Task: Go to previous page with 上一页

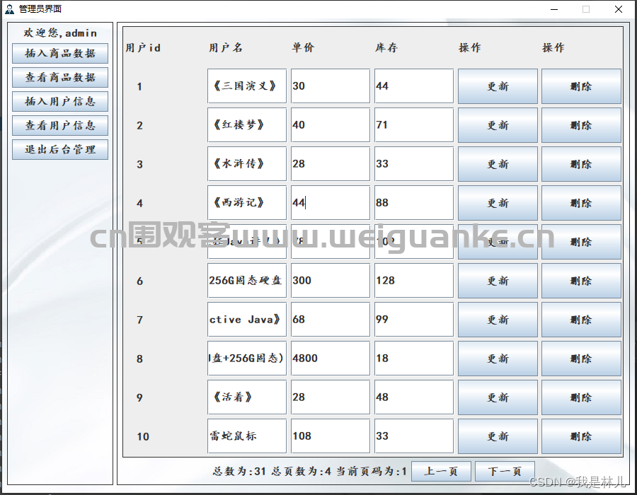Action: [x=441, y=471]
